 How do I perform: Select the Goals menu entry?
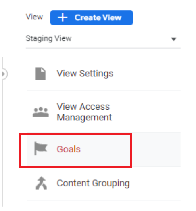[x=104, y=149]
